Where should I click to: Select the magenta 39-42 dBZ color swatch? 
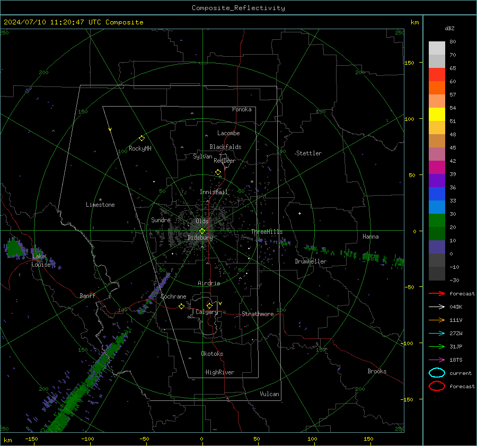(437, 168)
